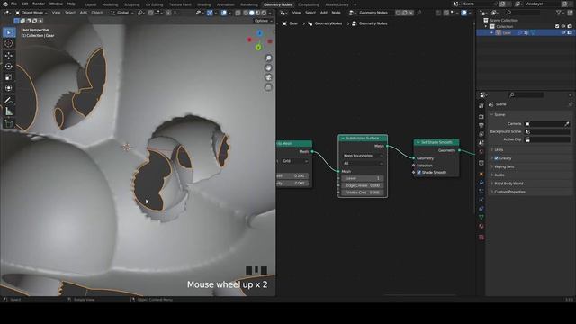Click the Blender logo icon in menu bar
This screenshot has width=576, height=324.
click(5, 4)
